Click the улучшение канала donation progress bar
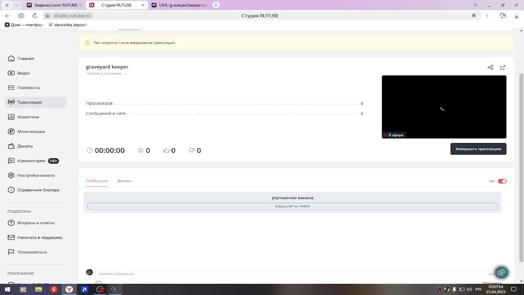 click(x=292, y=206)
